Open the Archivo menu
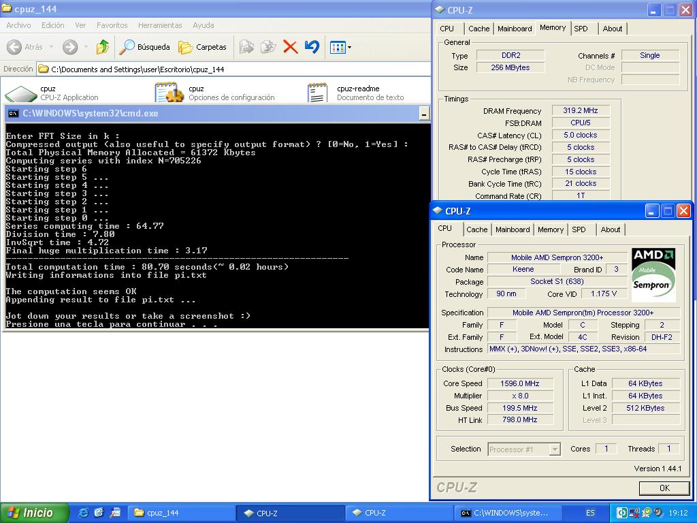The height and width of the screenshot is (523, 697). point(18,25)
